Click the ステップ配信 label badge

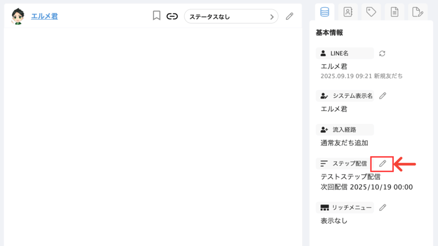tap(344, 164)
